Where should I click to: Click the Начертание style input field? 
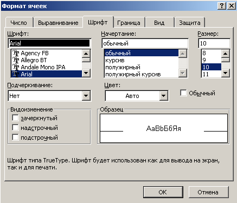145,43
